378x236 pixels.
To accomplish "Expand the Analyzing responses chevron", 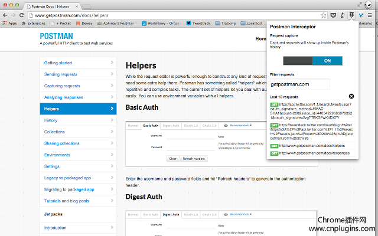I will 112,97.
